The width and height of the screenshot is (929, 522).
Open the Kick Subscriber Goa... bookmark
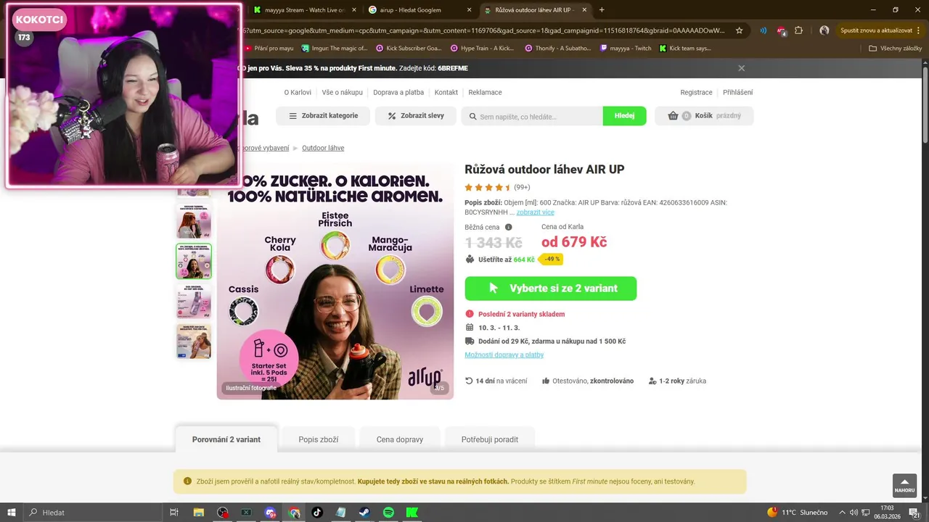(409, 48)
